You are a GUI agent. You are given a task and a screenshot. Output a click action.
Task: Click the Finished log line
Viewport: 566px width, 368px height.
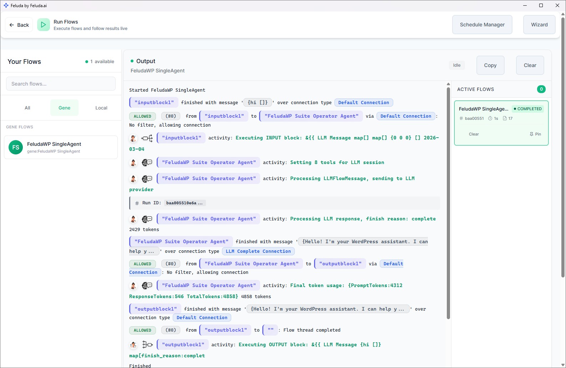pos(140,366)
